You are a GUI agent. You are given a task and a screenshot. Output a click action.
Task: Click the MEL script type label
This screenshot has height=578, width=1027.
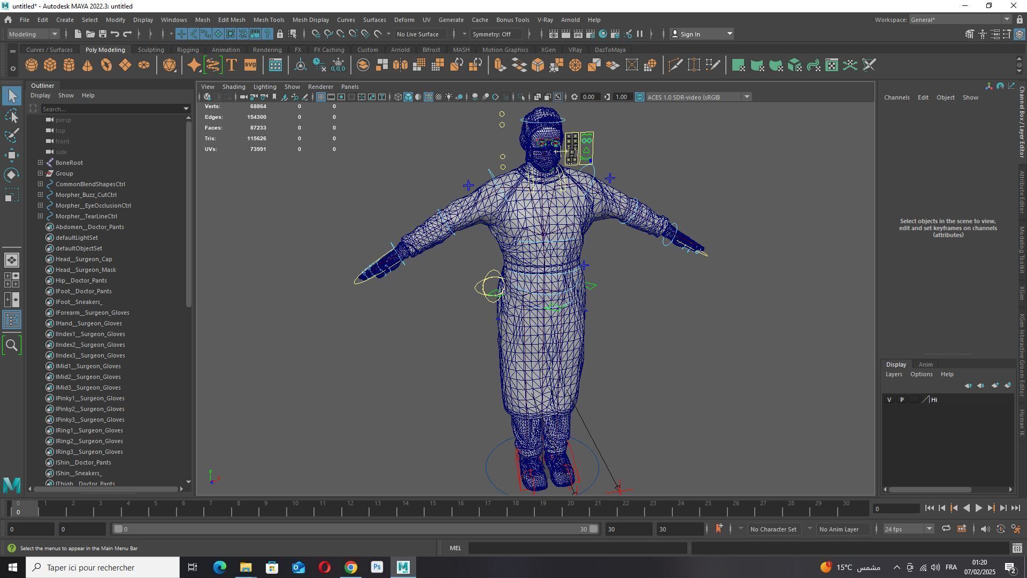point(455,548)
